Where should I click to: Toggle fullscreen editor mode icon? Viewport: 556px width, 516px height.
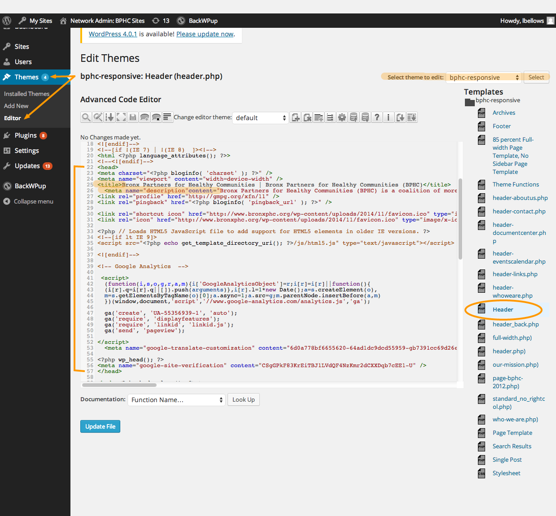click(121, 117)
